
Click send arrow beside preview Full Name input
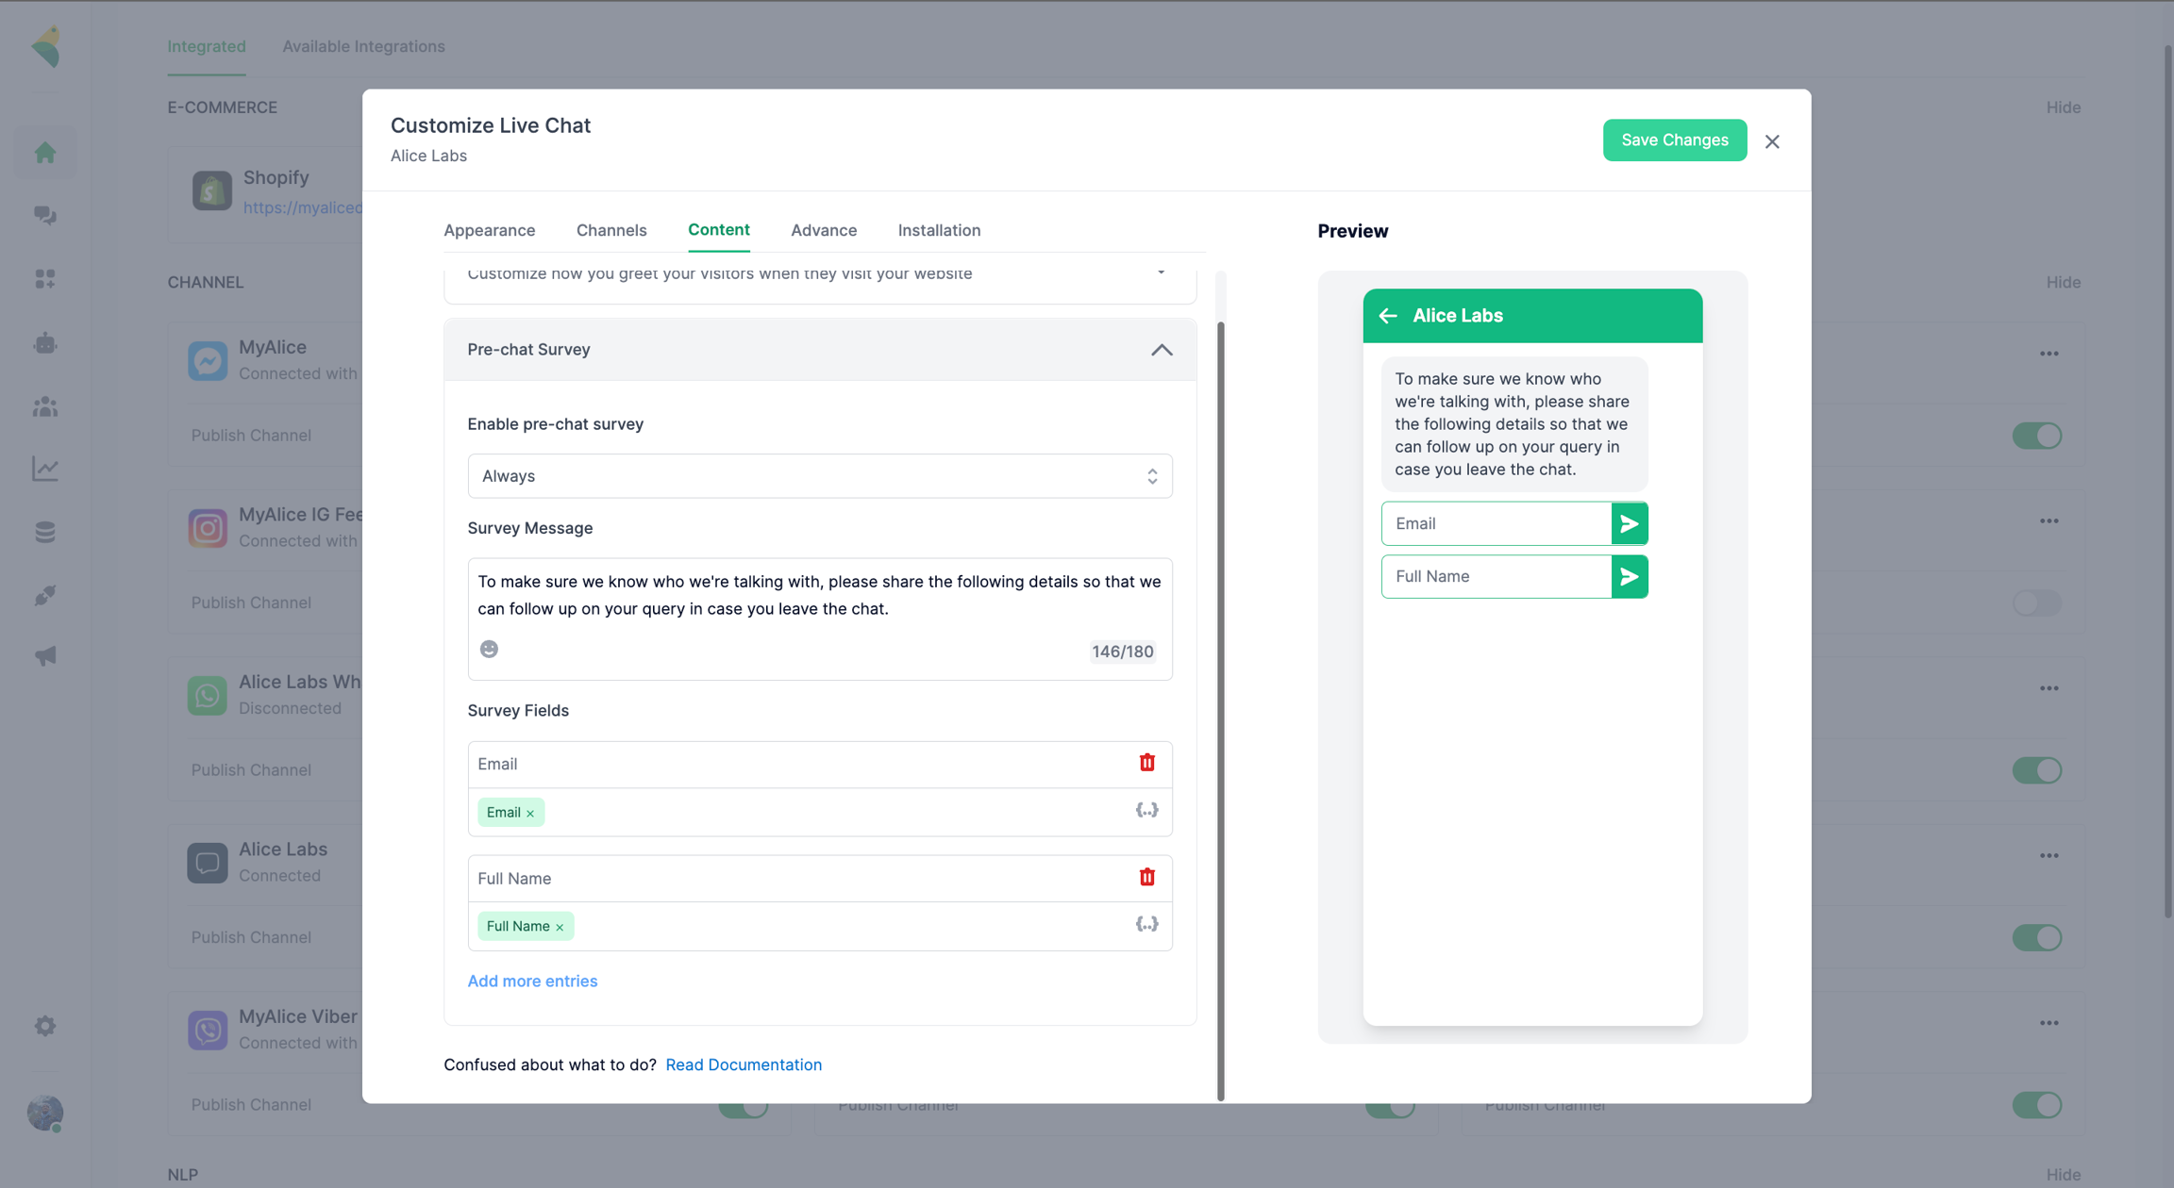(1629, 577)
